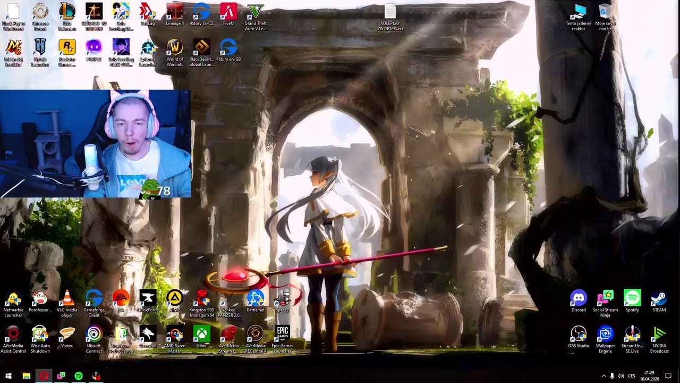Open the microphone tray icon
680x383 pixels.
click(612, 376)
